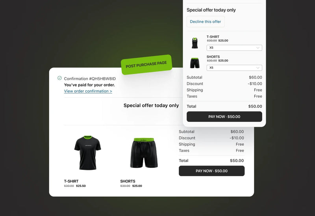
Task: Expand the SHORTS dropdown chevron arrow
Action: 258,68
